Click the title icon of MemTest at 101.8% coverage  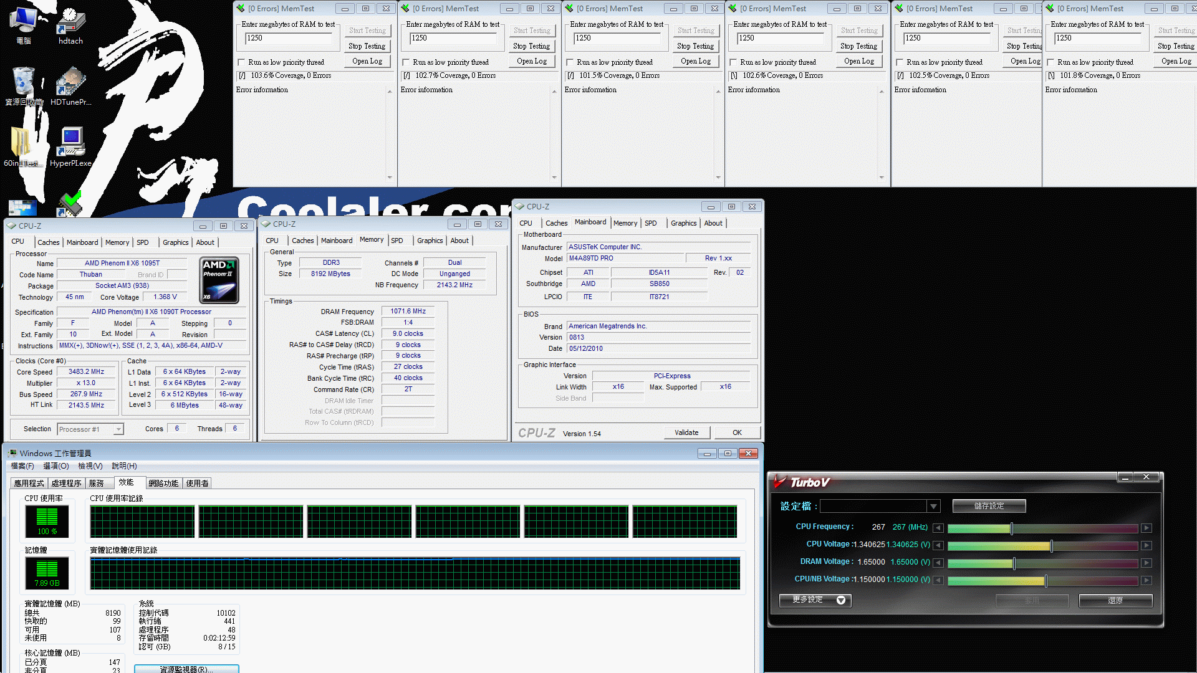[x=1050, y=8]
